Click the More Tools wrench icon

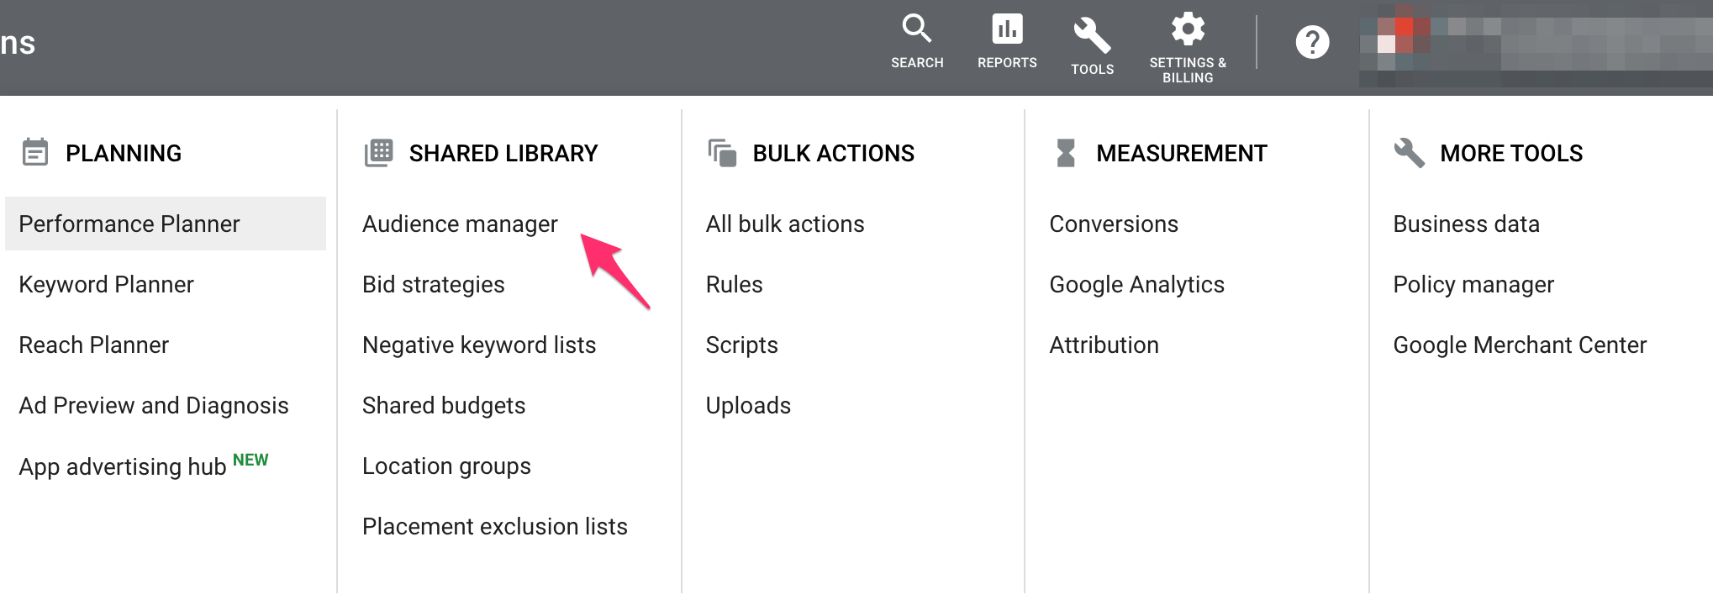tap(1410, 153)
